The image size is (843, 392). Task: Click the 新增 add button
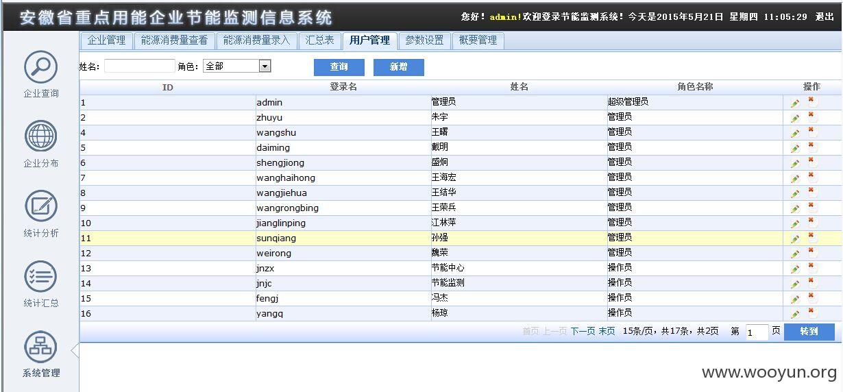pyautogui.click(x=399, y=67)
